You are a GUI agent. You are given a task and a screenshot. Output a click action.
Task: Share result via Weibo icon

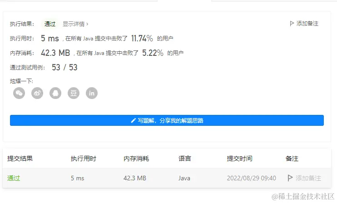(x=37, y=93)
